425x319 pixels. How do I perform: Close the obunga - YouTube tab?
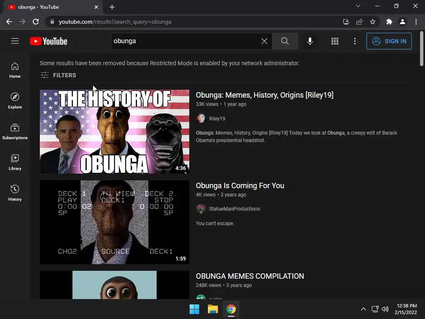pyautogui.click(x=96, y=7)
